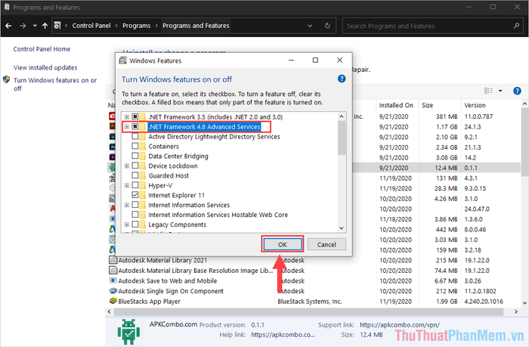
Task: Open Turn Windows features on or off link
Action: 55,85
